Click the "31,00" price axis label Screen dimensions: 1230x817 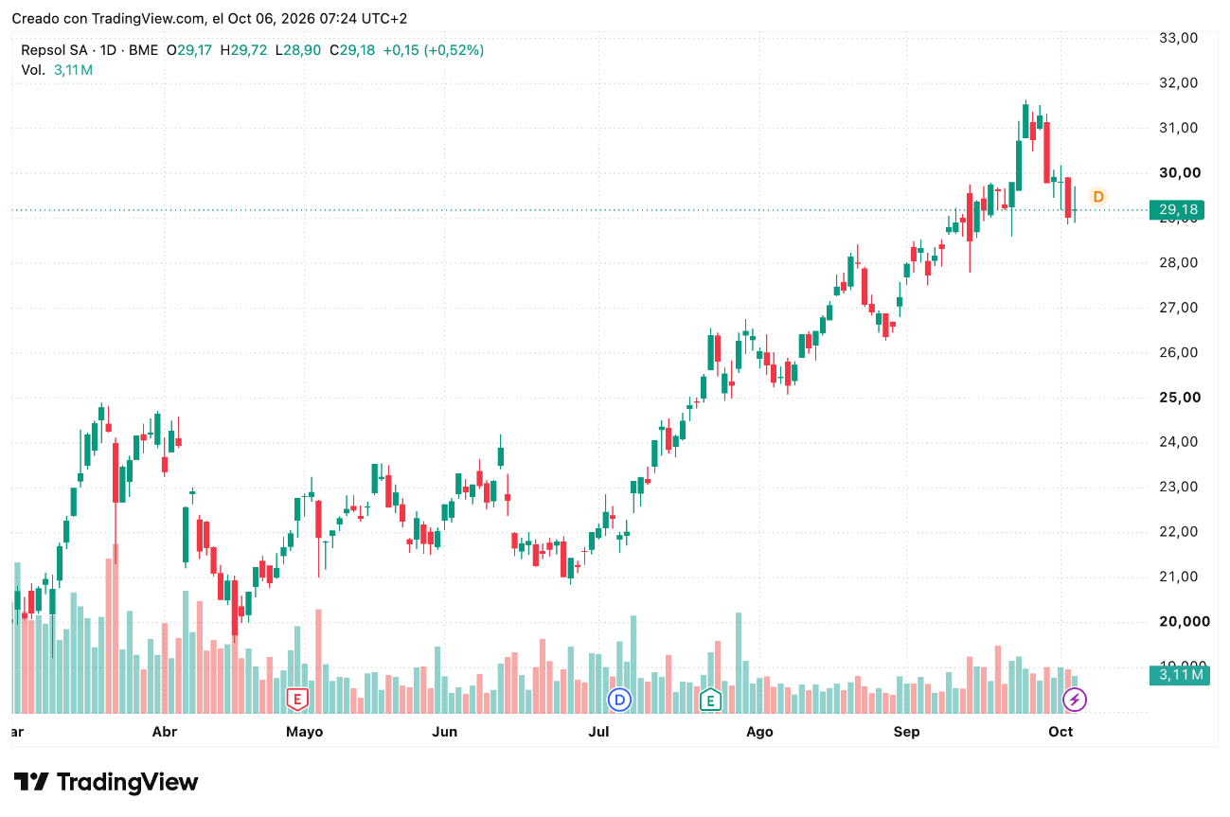1179,128
